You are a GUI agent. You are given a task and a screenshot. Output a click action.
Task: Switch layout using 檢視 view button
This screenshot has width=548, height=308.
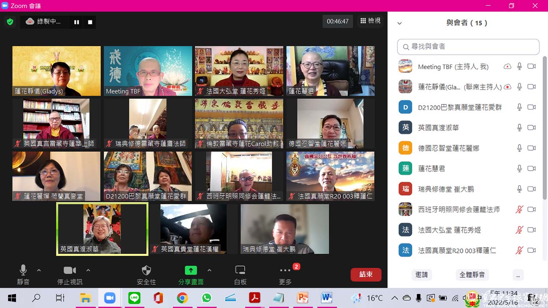tap(370, 21)
